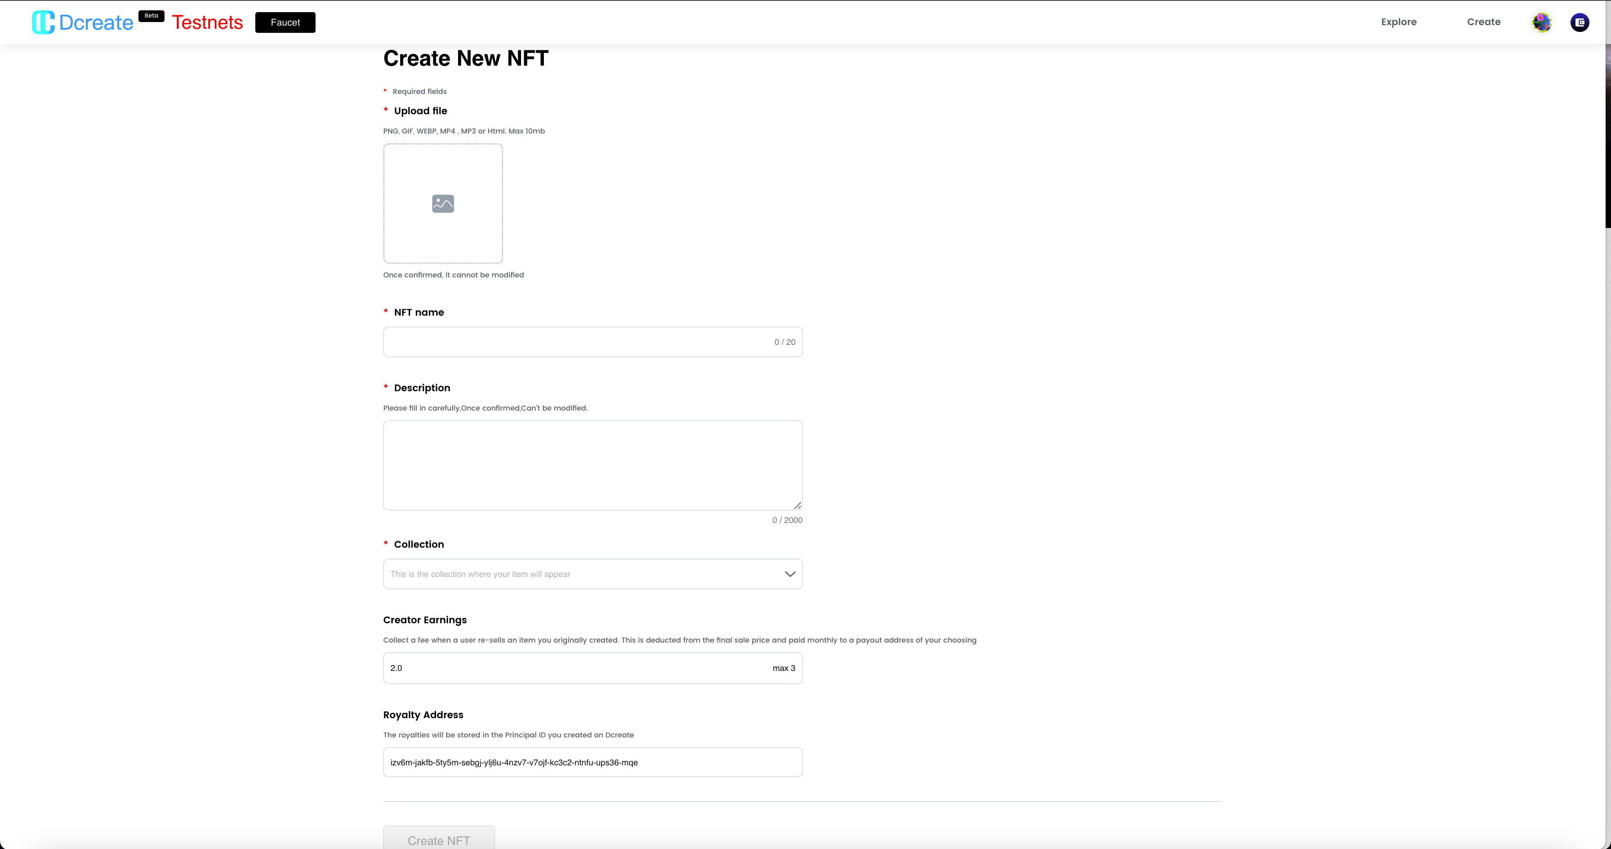Click the Faucet button
Image resolution: width=1611 pixels, height=849 pixels.
click(x=285, y=22)
